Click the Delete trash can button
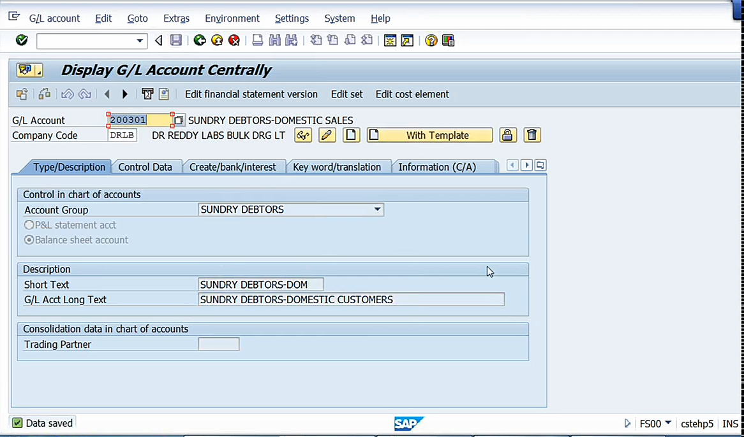The width and height of the screenshot is (744, 437). point(532,136)
